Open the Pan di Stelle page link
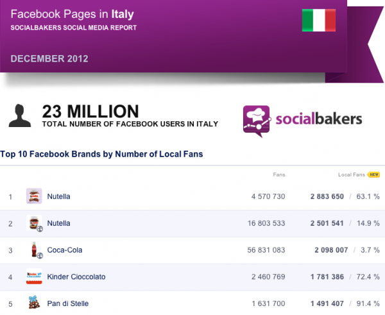 pyautogui.click(x=68, y=303)
